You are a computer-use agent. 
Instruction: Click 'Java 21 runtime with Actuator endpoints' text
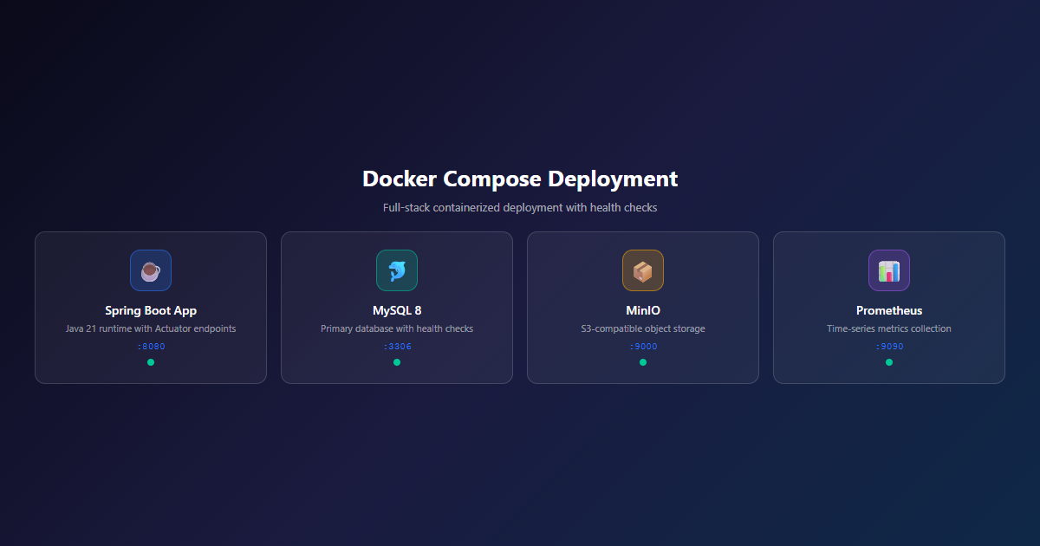[151, 328]
